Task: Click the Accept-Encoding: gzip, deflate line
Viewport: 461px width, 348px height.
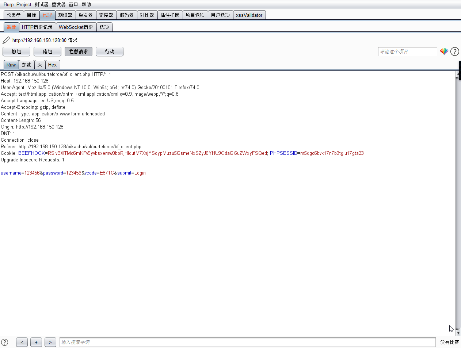Action: coord(33,107)
